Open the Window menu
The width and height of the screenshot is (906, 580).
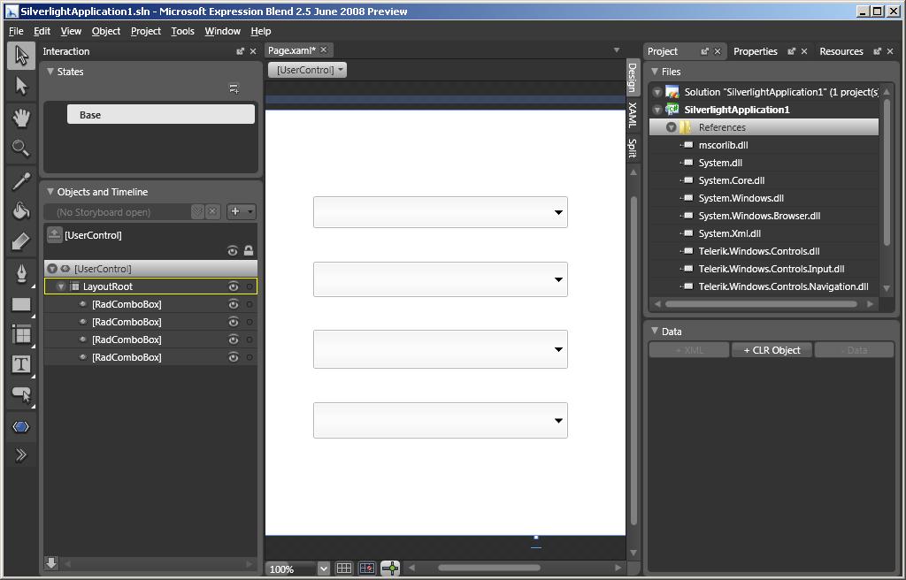tap(222, 31)
